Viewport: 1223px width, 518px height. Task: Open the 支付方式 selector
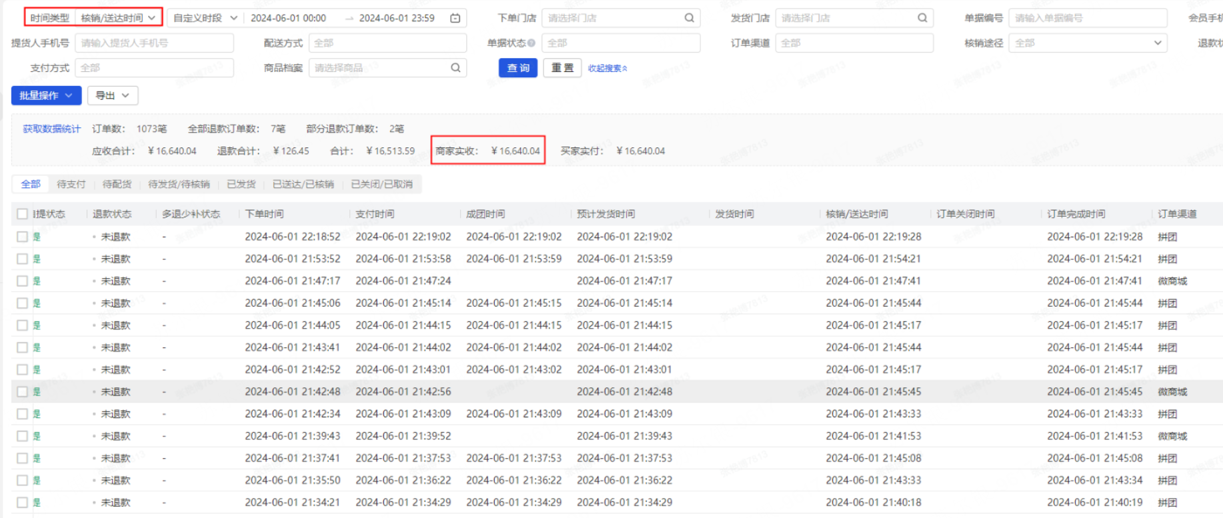[154, 67]
